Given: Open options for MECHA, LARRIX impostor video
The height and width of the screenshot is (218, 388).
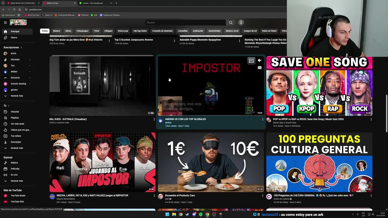Looking at the screenshot, I should (x=154, y=196).
